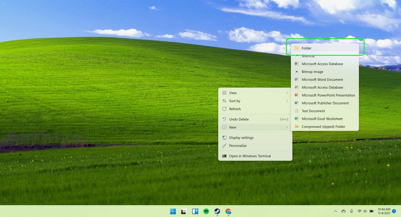Viewport: 401px width, 217px height.
Task: Open Google Chrome from the taskbar
Action: click(x=229, y=211)
